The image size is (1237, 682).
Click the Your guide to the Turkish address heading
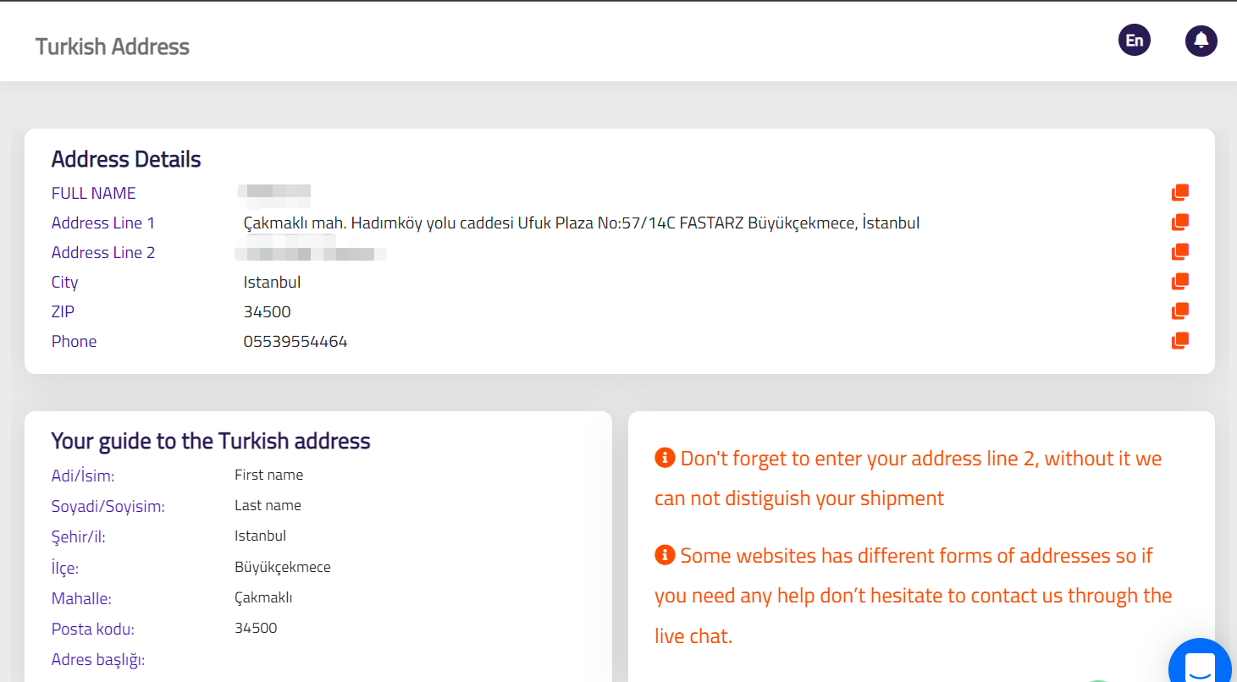[x=211, y=441]
